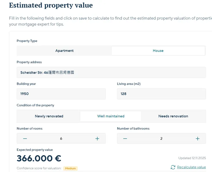Click the Updated 12.11.2025 date text

tap(192, 158)
